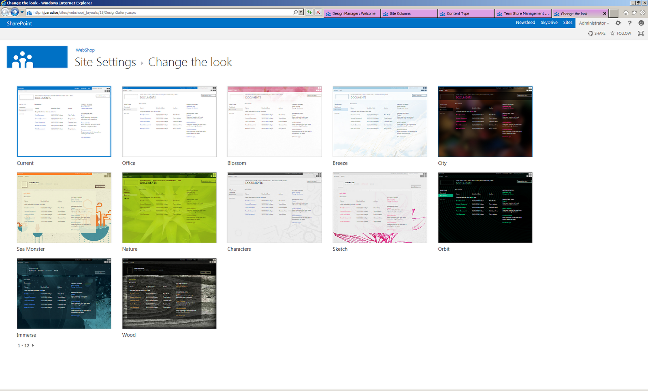Click the WebShop site logo
This screenshot has width=648, height=391.
(37, 57)
